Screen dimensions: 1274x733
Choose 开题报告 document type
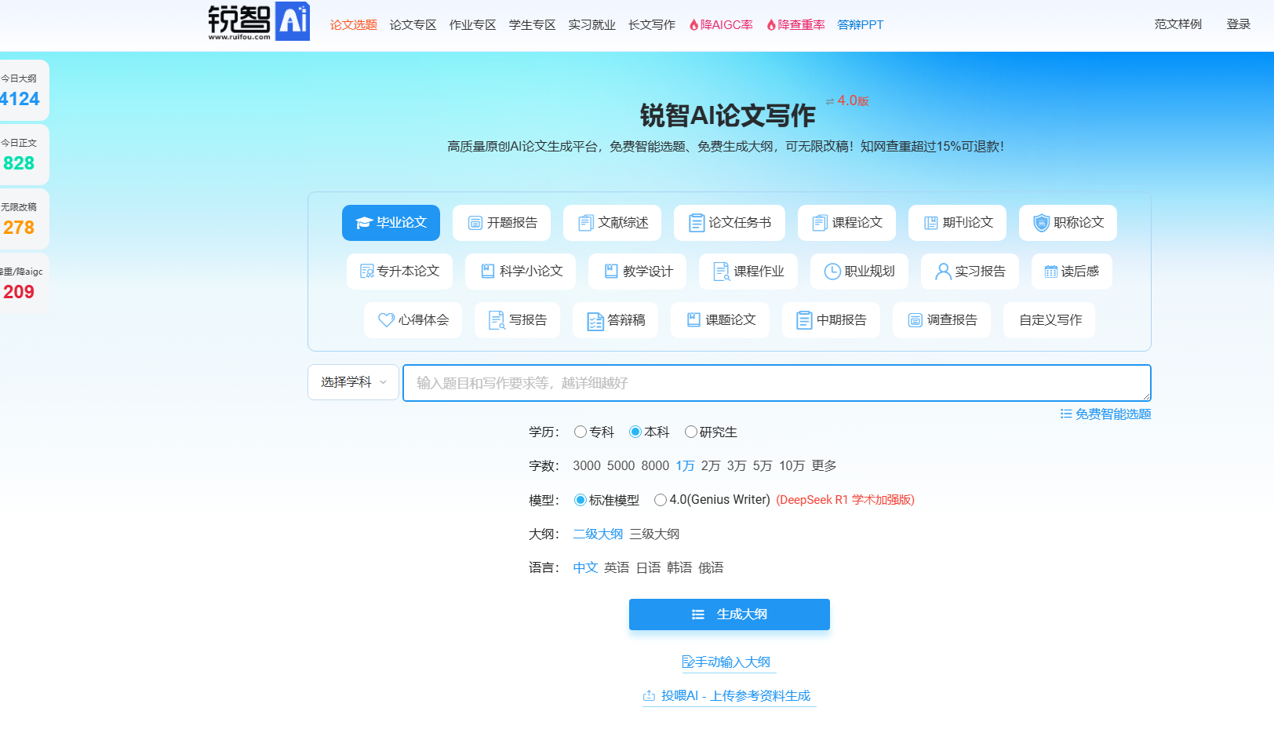[502, 223]
